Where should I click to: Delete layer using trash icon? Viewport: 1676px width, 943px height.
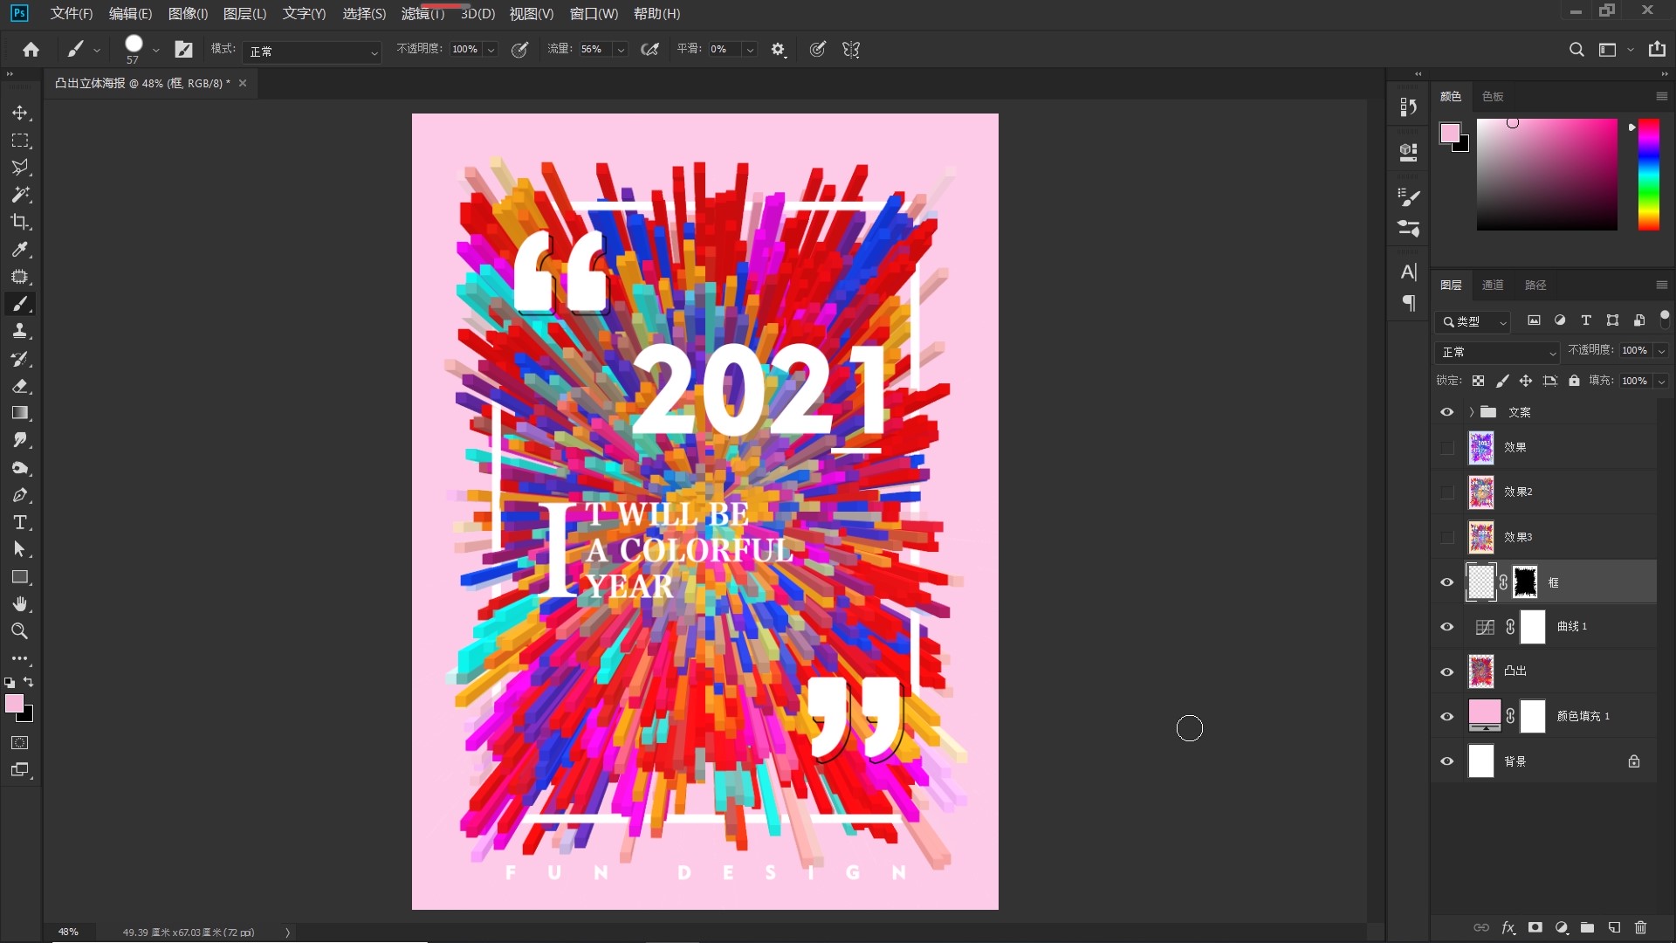point(1640,927)
